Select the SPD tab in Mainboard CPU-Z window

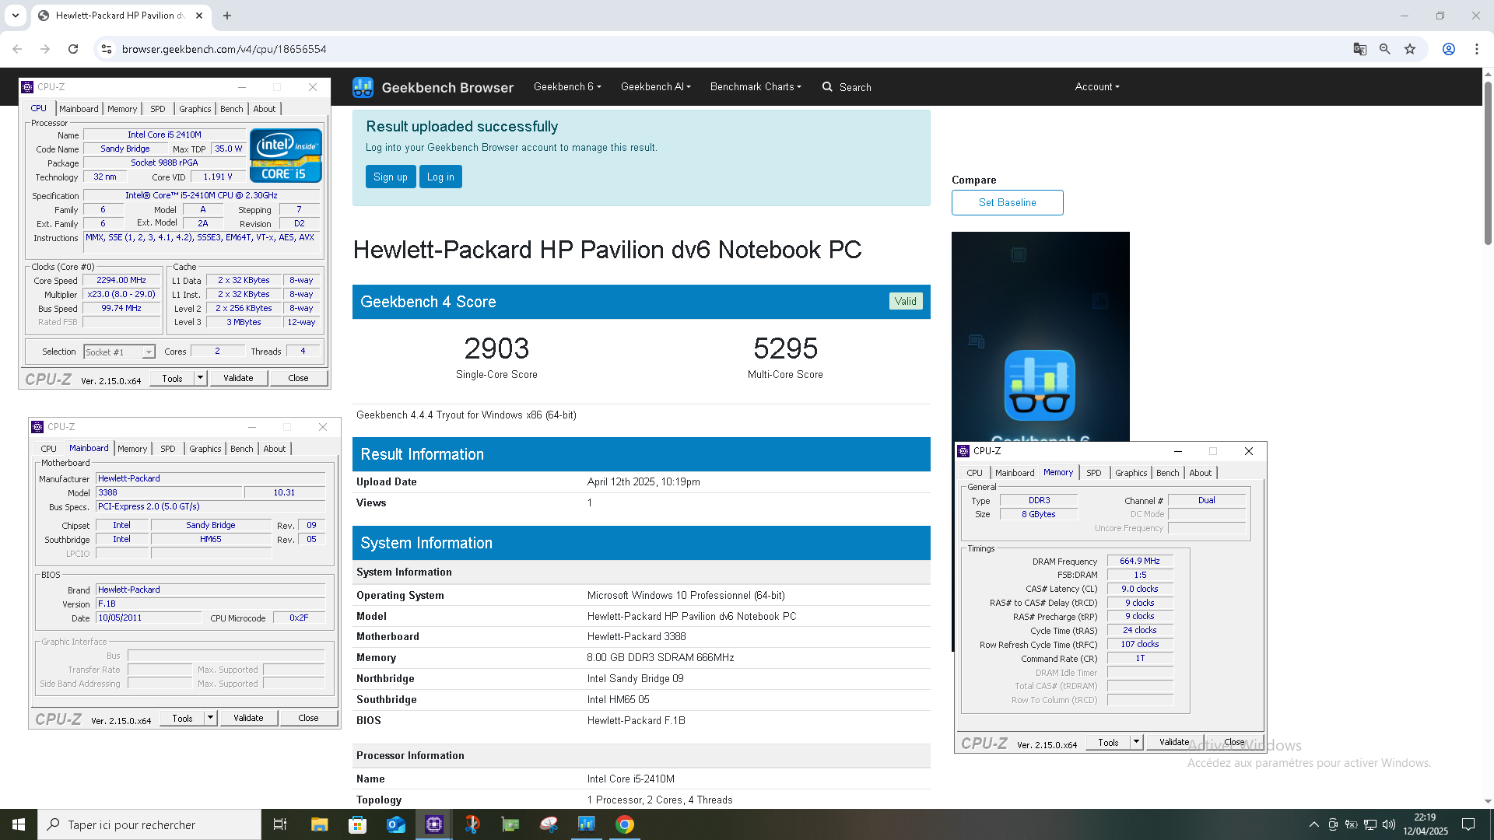click(x=168, y=449)
